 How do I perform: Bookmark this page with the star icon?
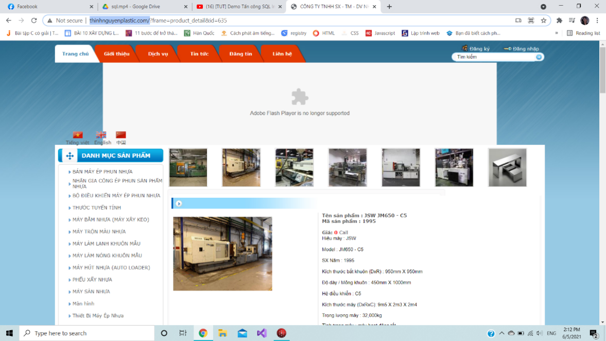pyautogui.click(x=543, y=21)
